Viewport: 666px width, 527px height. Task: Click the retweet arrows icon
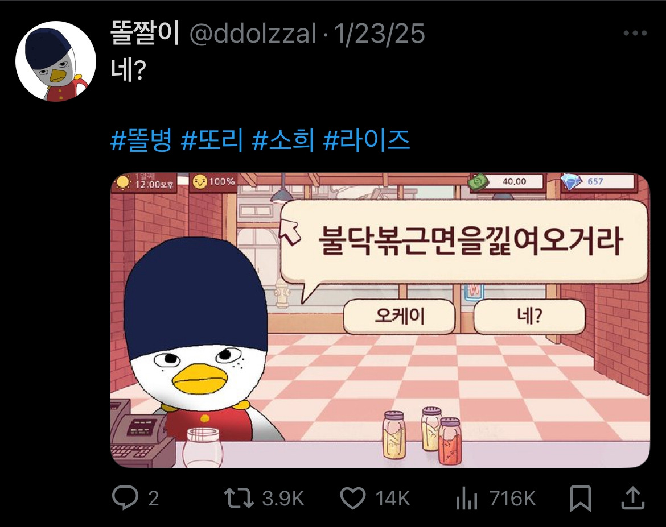[x=239, y=498]
